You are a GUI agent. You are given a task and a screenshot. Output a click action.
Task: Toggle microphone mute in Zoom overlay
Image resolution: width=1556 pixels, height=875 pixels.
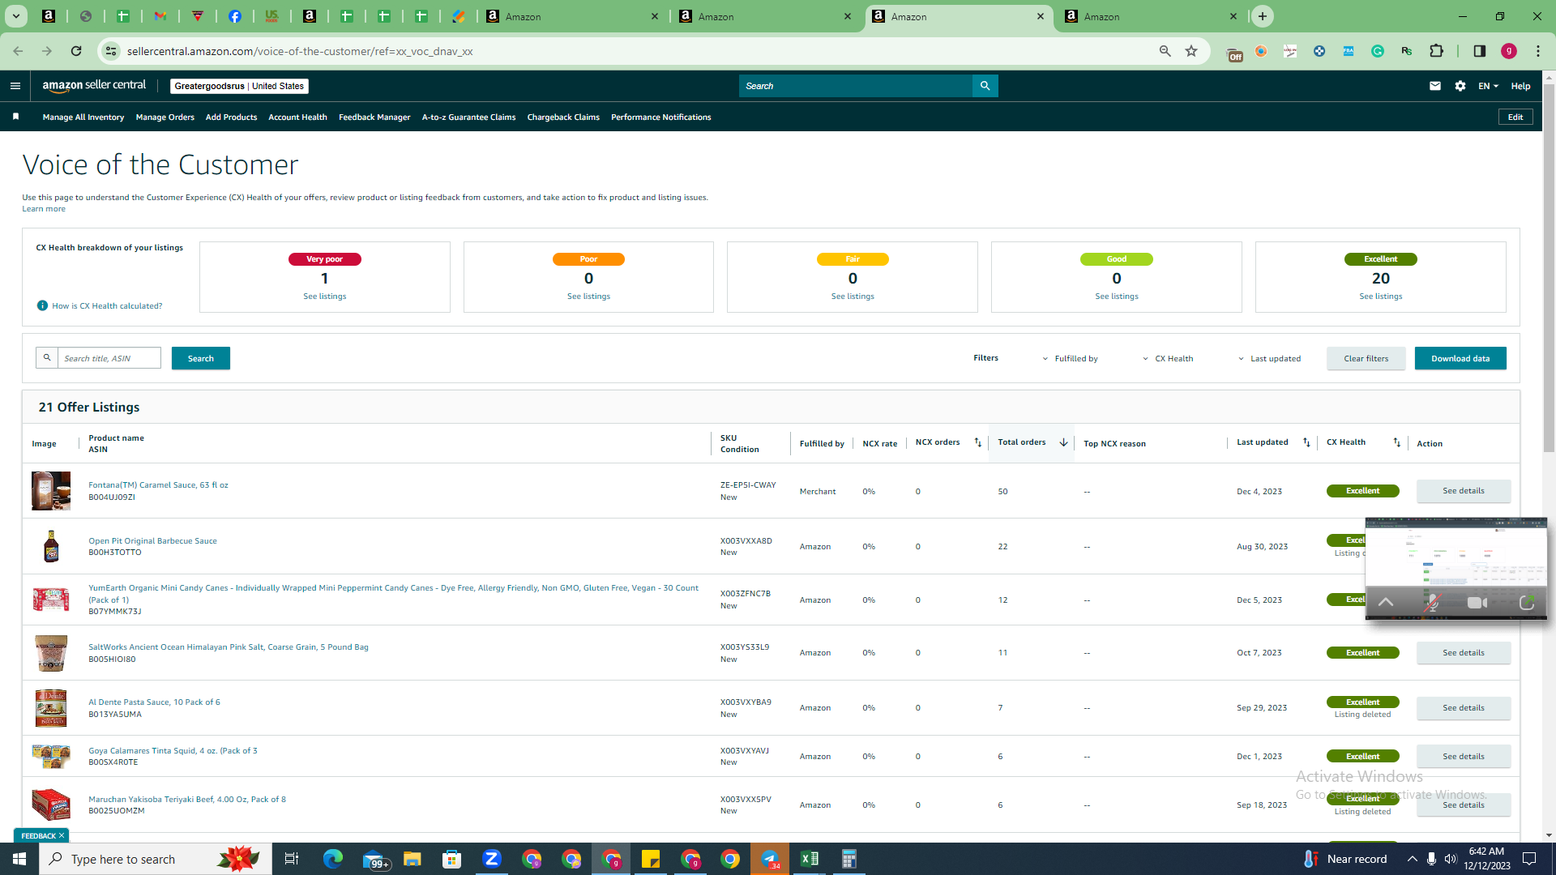(1432, 603)
